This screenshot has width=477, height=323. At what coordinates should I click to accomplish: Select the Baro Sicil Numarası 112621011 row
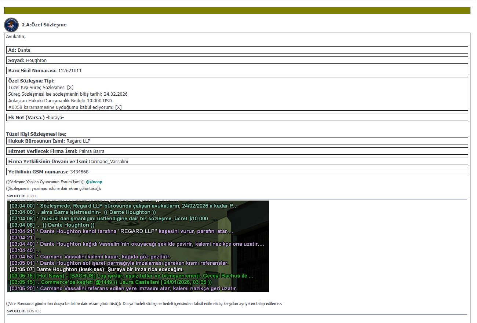click(237, 70)
